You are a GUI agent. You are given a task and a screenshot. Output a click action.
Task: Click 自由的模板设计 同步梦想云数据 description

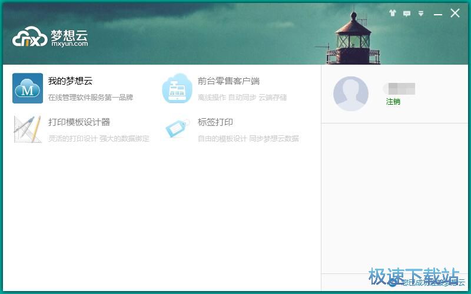(x=248, y=139)
